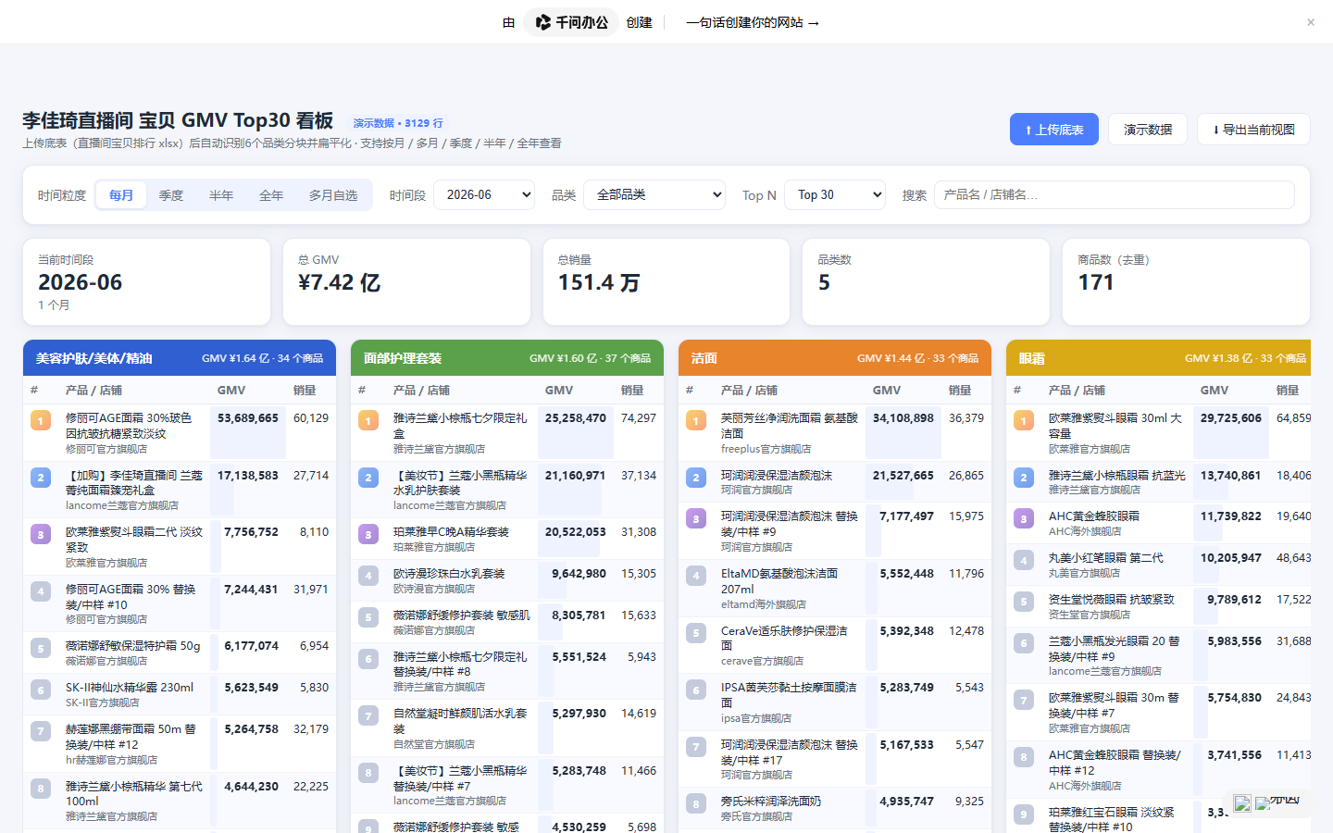Click rank 4 badge beside 丸美小红笔眼霜 第二代
The height and width of the screenshot is (833, 1333).
click(x=1024, y=560)
